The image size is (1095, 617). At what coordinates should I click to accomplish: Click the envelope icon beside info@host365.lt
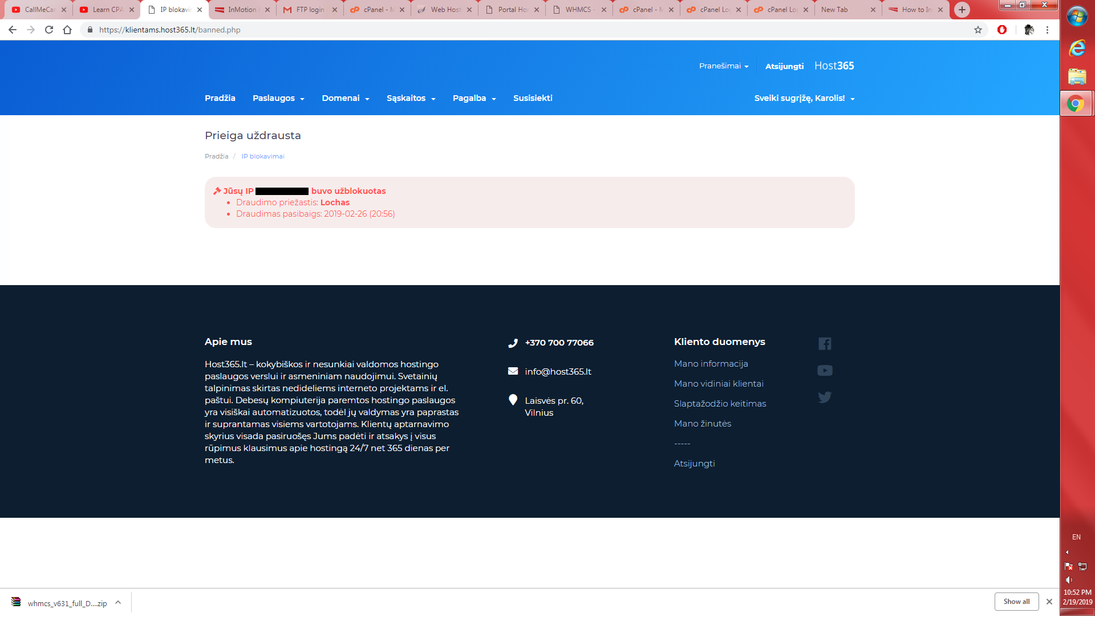[x=513, y=371]
